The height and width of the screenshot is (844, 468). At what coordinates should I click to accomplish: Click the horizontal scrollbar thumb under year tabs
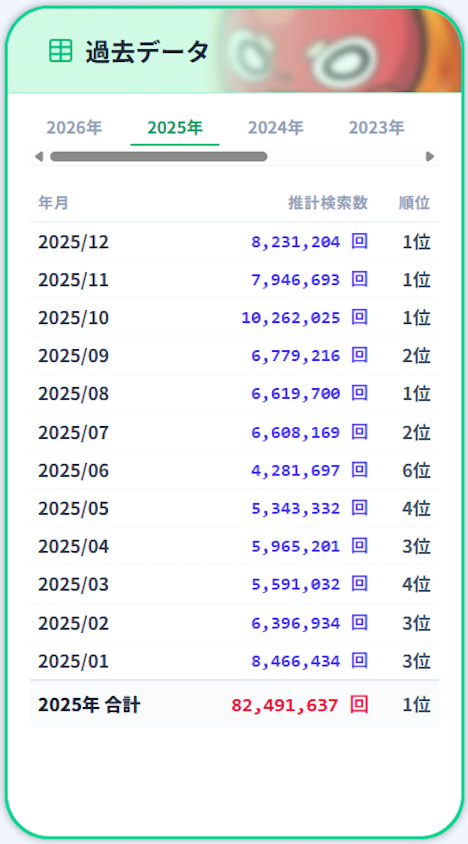pyautogui.click(x=159, y=156)
